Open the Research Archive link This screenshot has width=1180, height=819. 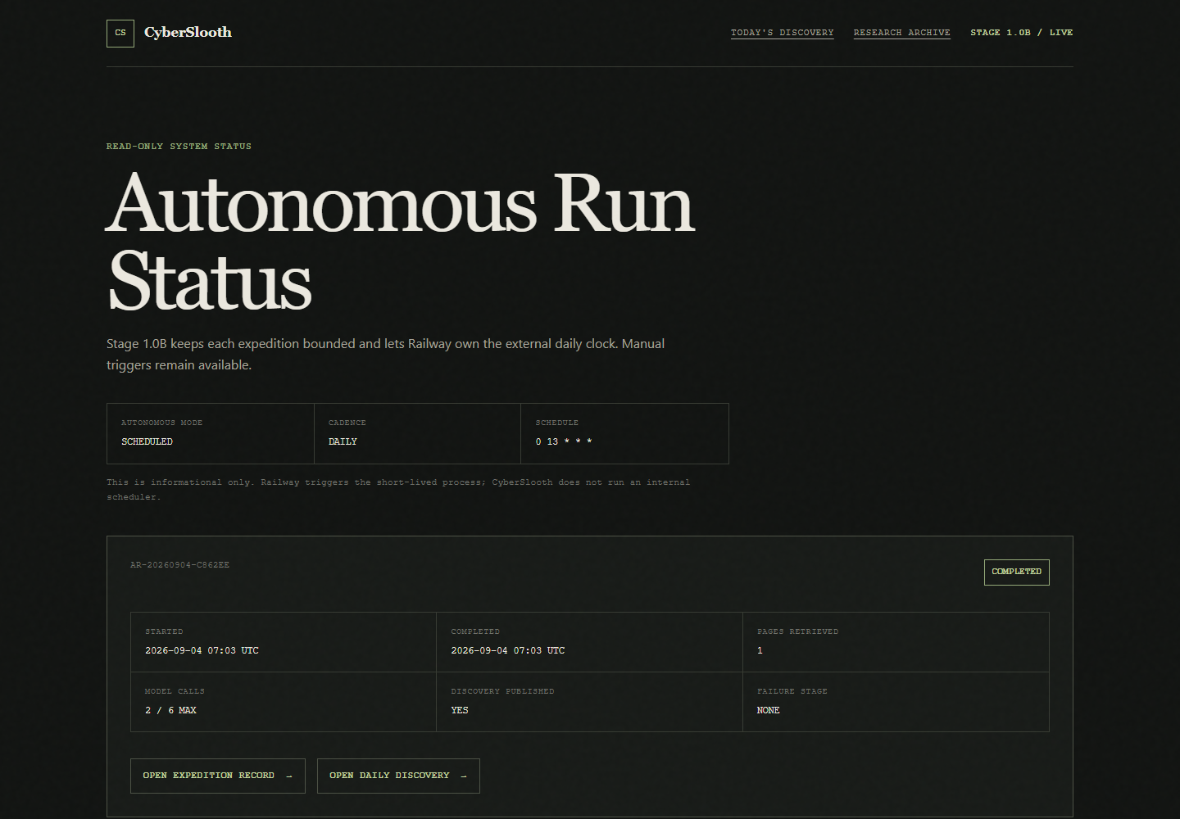click(901, 33)
